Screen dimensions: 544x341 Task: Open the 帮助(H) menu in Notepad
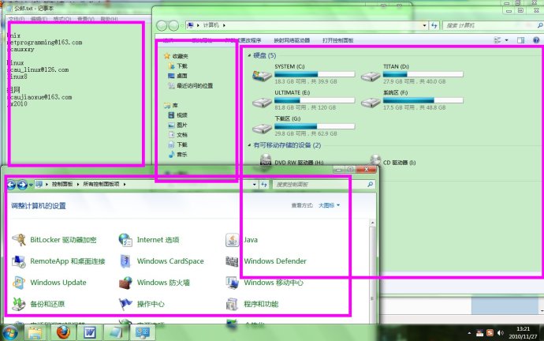tap(109, 19)
